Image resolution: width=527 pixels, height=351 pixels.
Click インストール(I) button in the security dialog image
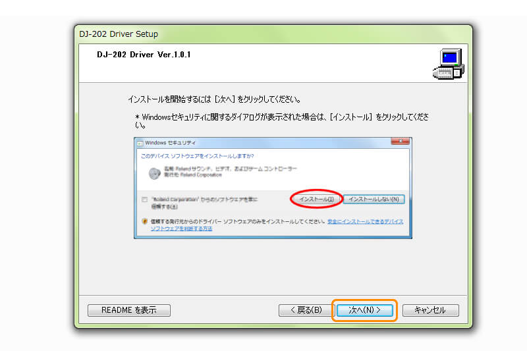coord(317,199)
